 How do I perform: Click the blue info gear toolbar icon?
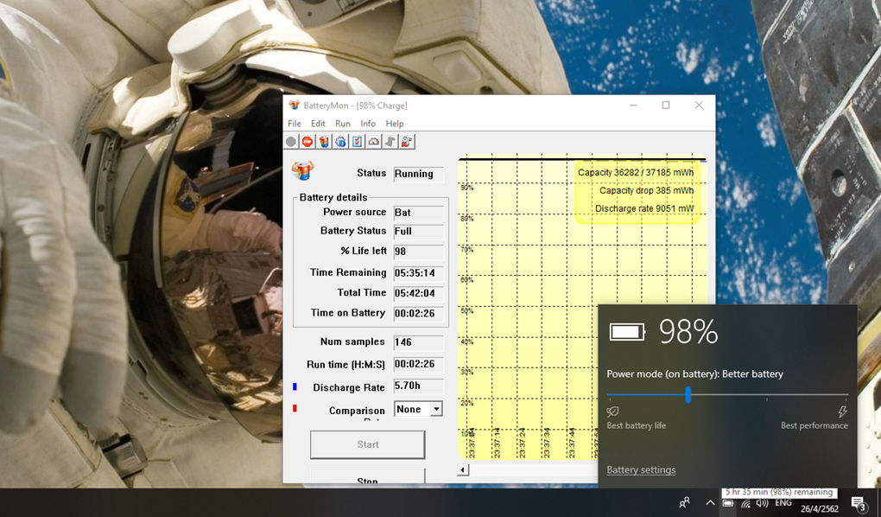pos(340,142)
